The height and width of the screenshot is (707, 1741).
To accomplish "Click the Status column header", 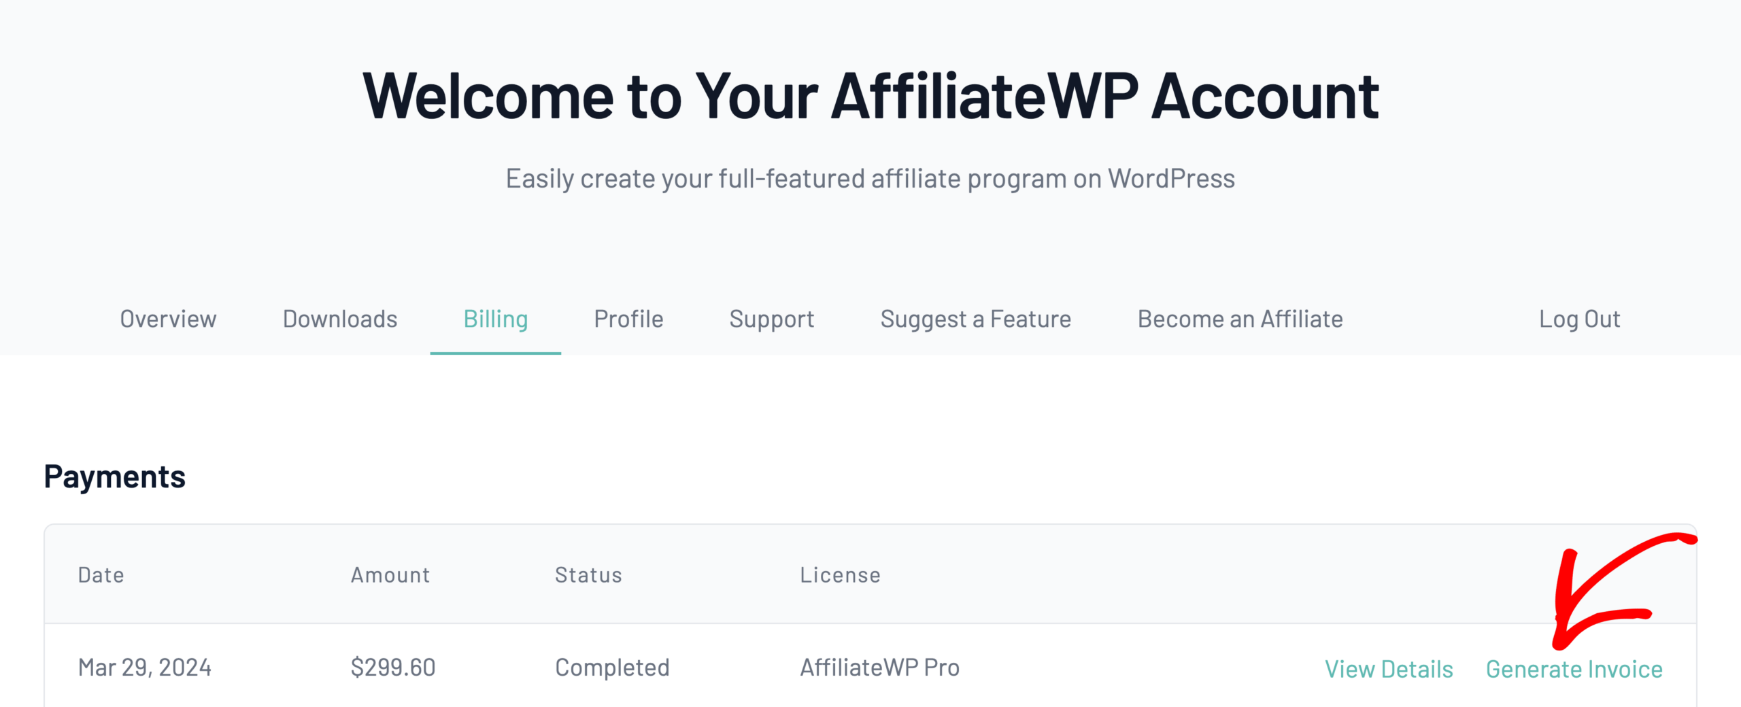I will tap(588, 575).
